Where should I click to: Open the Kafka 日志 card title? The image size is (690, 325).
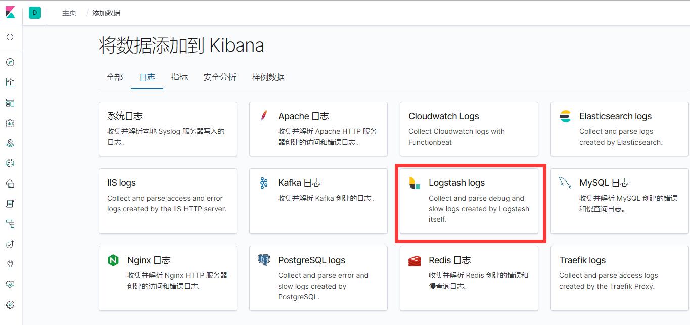(299, 183)
